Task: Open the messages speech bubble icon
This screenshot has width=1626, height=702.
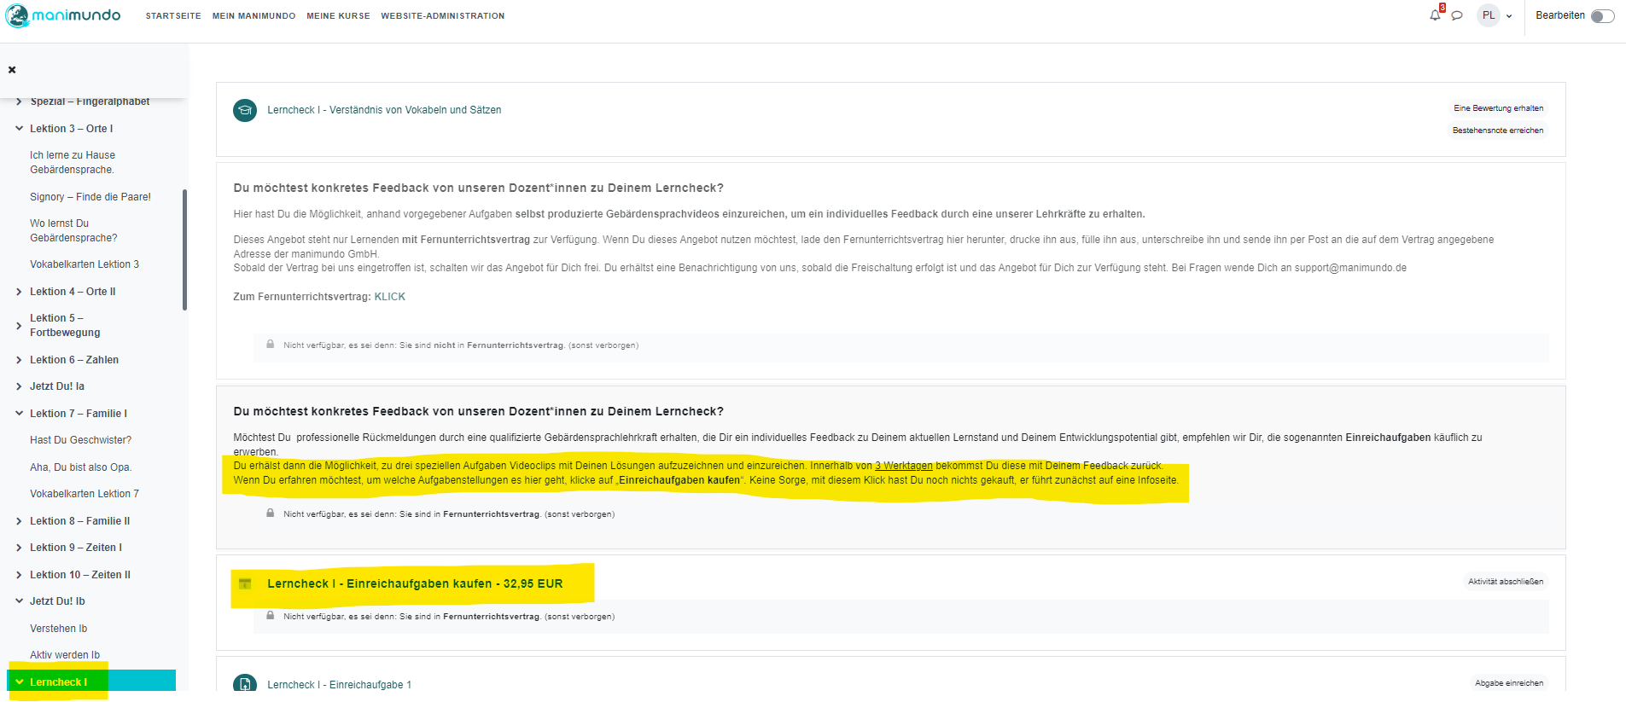Action: 1457,15
